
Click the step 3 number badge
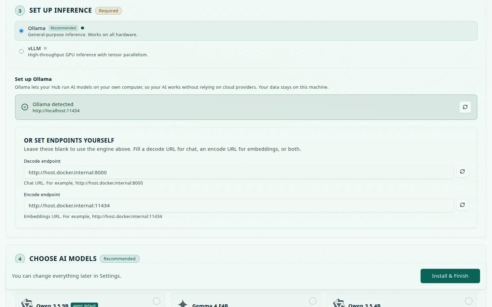(x=20, y=11)
